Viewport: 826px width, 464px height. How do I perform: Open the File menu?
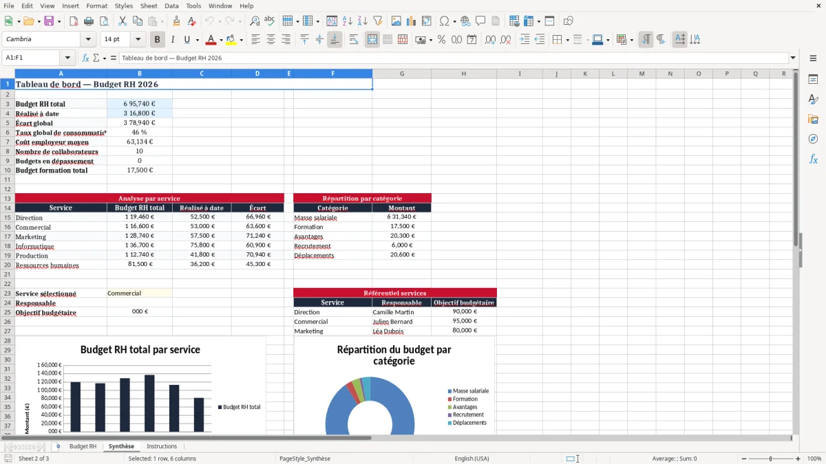9,5
